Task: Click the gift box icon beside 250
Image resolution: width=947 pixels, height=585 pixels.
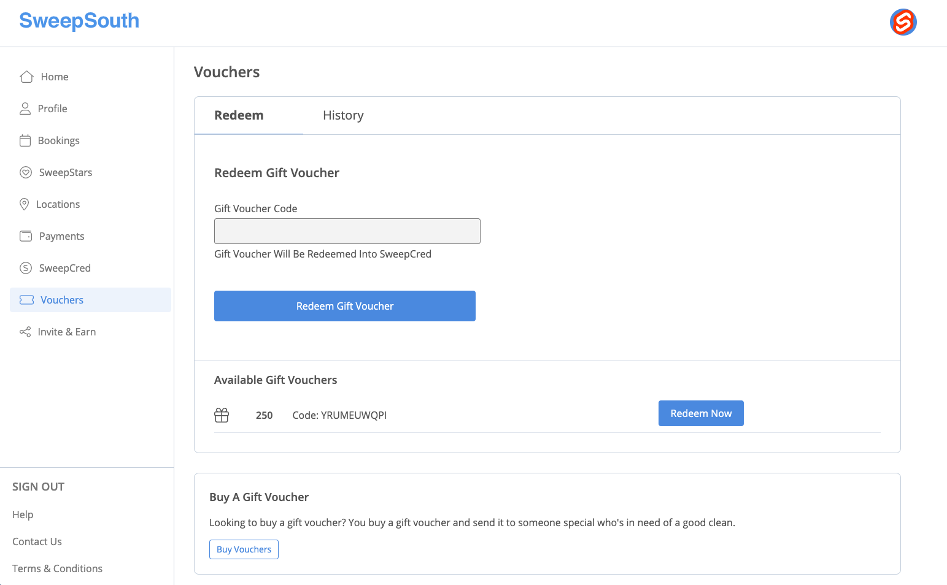Action: (222, 415)
